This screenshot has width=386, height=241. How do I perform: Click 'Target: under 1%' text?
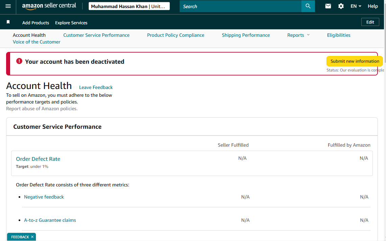pyautogui.click(x=32, y=167)
